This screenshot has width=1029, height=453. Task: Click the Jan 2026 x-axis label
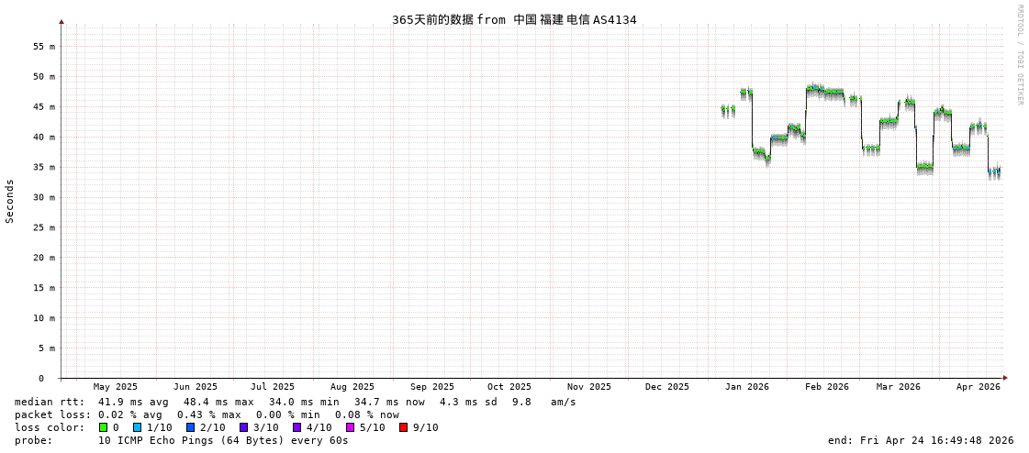pos(746,387)
